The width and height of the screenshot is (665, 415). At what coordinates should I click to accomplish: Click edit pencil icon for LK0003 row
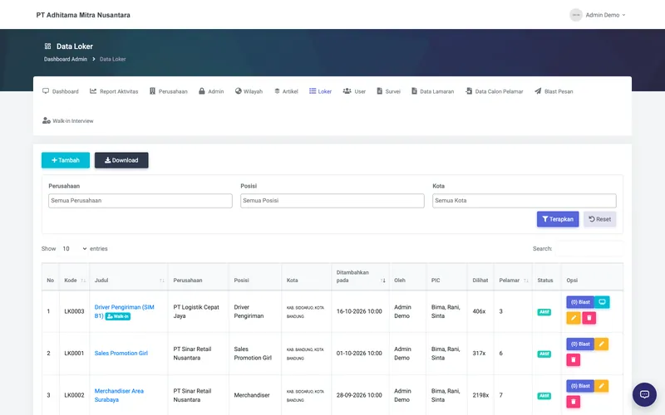point(574,318)
